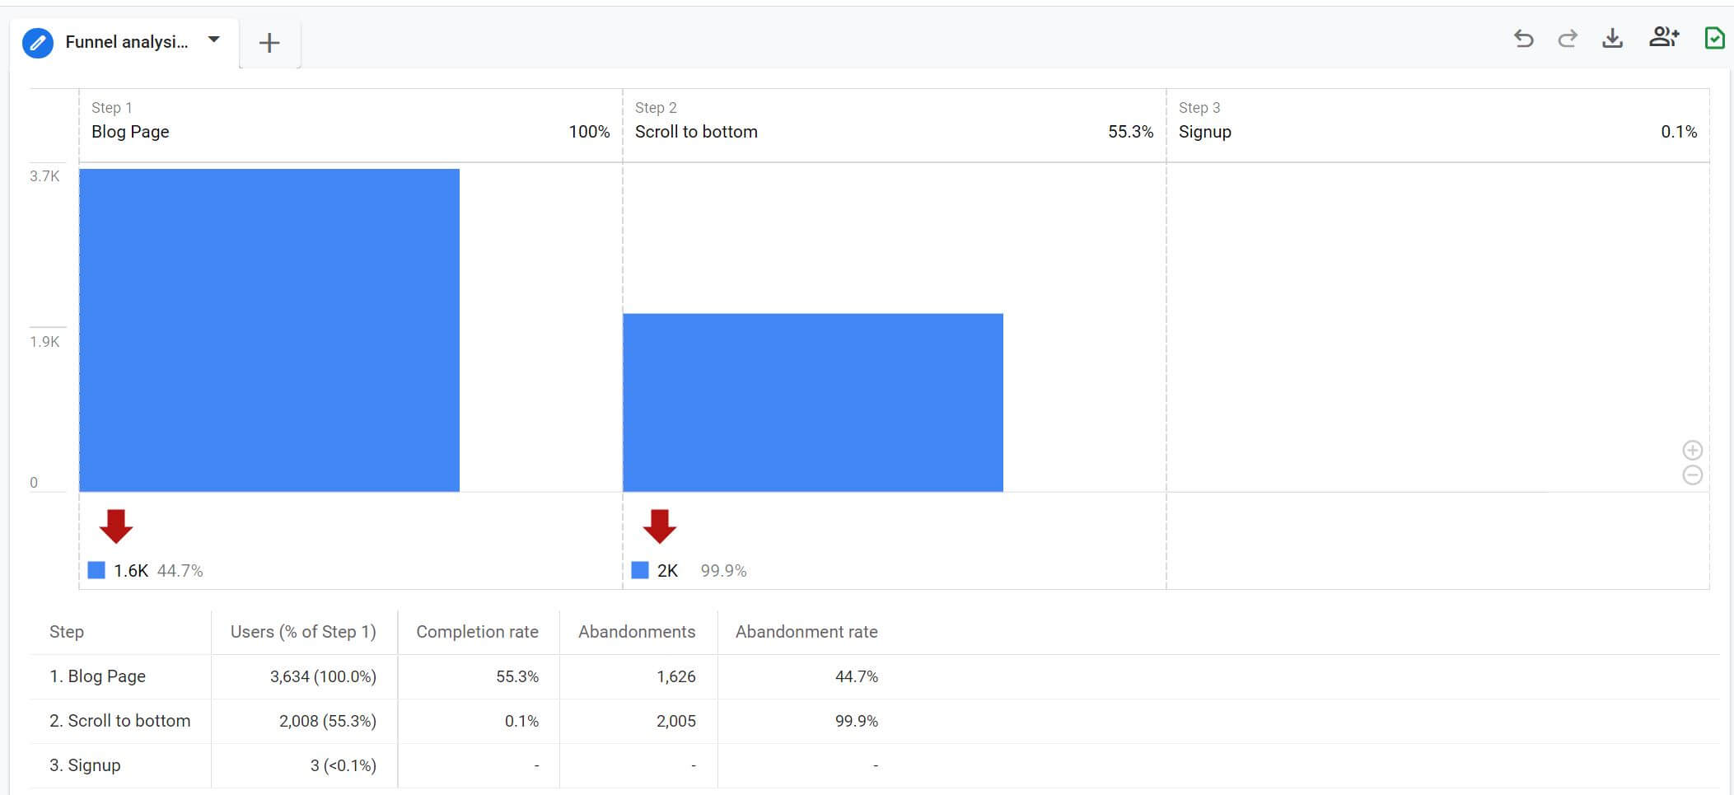Click the Abandonments column header
Image resolution: width=1734 pixels, height=795 pixels.
(x=637, y=632)
